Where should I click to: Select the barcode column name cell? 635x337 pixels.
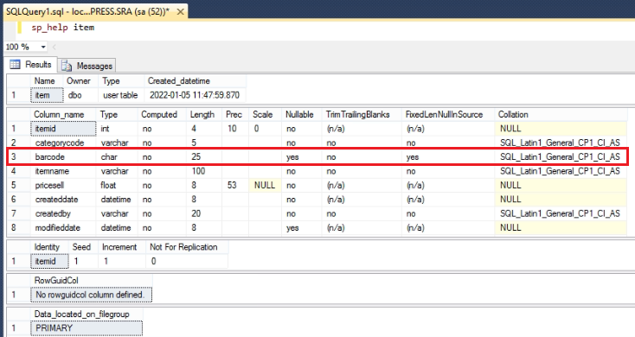point(63,157)
